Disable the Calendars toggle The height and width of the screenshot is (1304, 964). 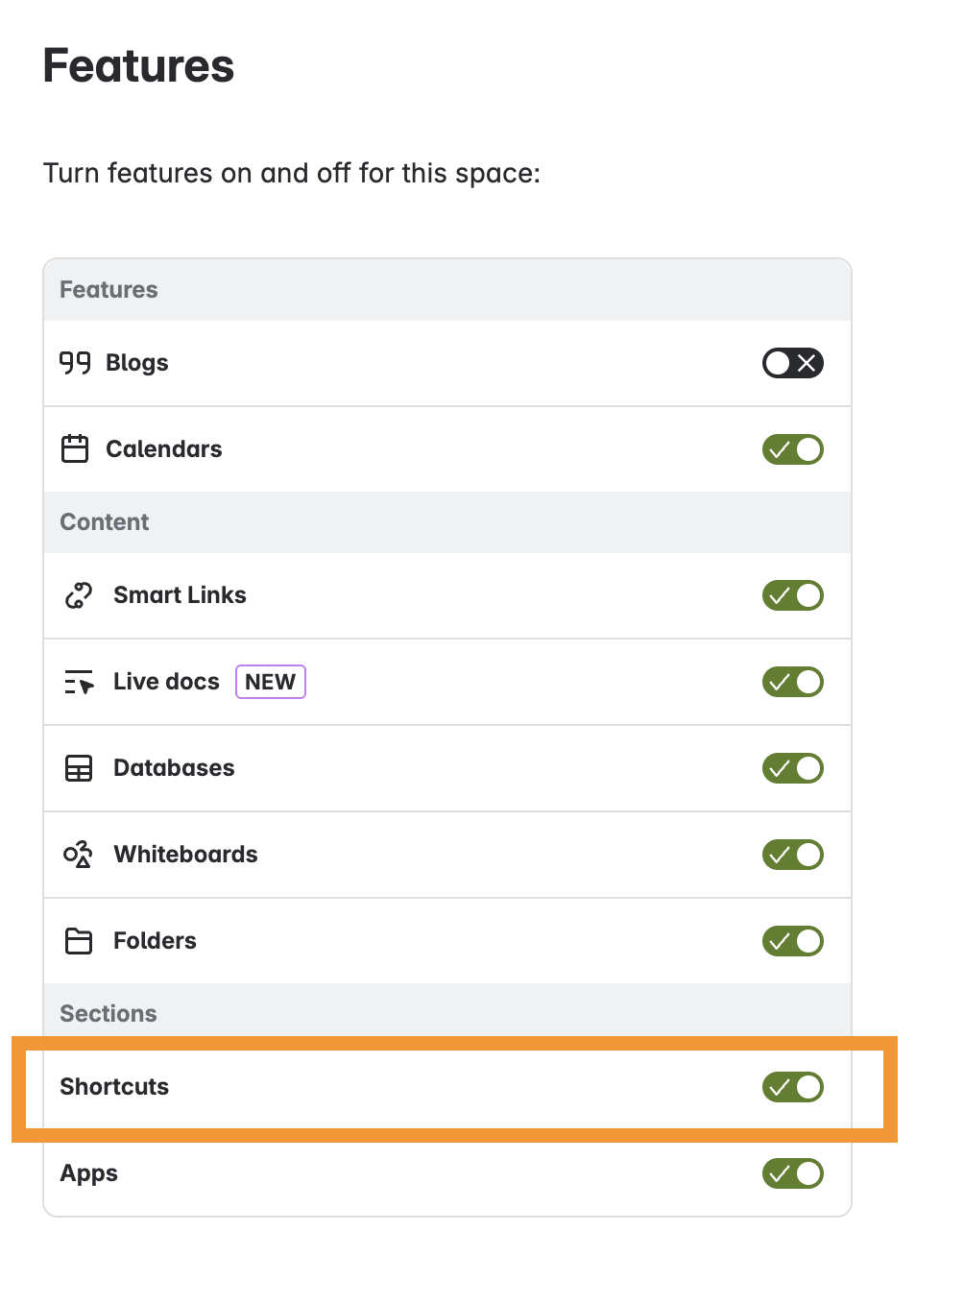[x=792, y=448]
